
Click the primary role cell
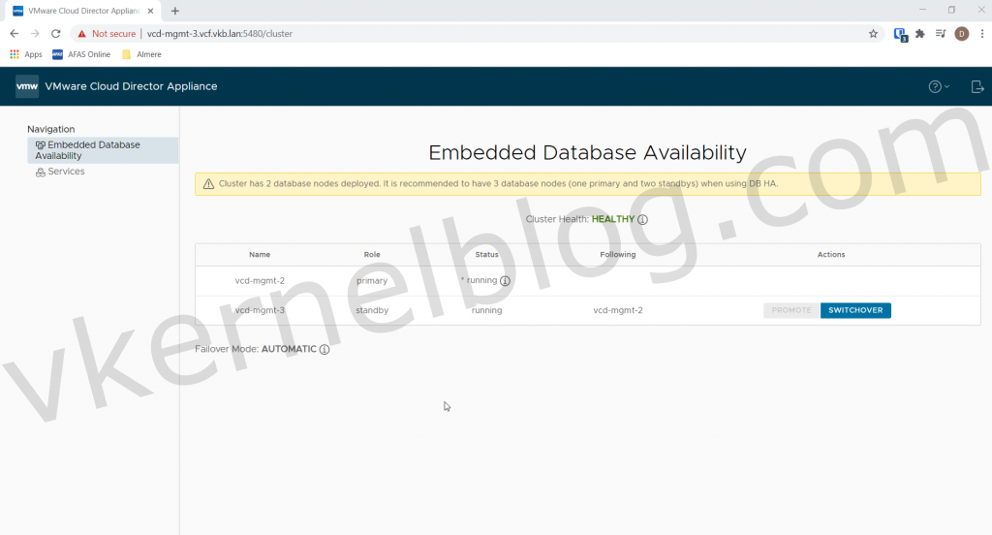click(x=372, y=280)
